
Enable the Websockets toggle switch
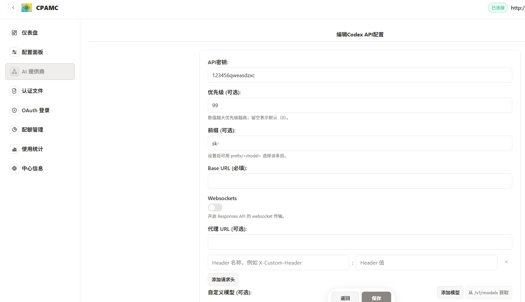click(x=215, y=207)
